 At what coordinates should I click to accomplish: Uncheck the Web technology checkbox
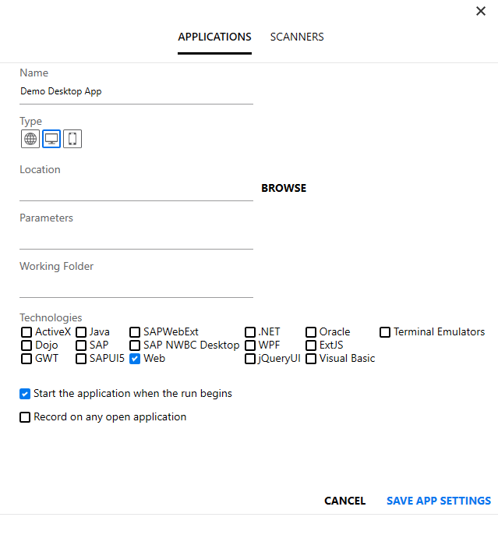tap(135, 359)
